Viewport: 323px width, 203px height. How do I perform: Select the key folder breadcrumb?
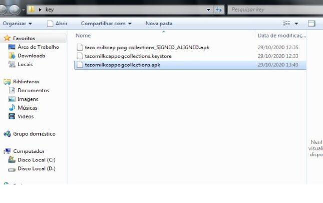coord(50,10)
